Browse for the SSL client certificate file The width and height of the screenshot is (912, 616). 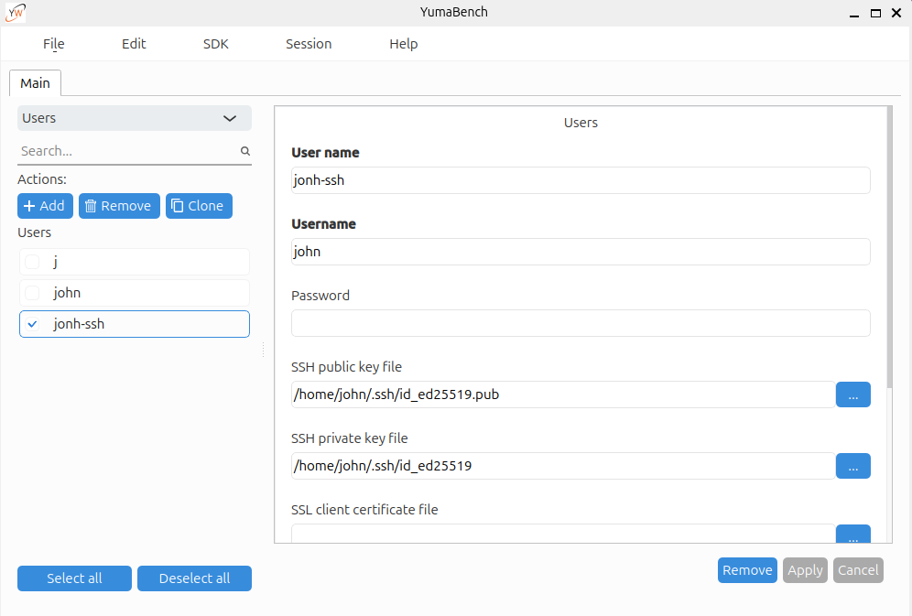click(x=852, y=534)
